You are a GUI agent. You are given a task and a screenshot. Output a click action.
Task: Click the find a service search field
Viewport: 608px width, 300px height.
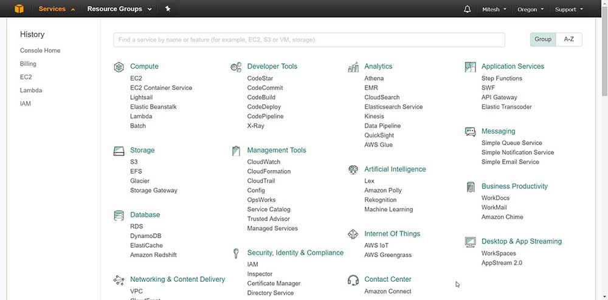(309, 40)
